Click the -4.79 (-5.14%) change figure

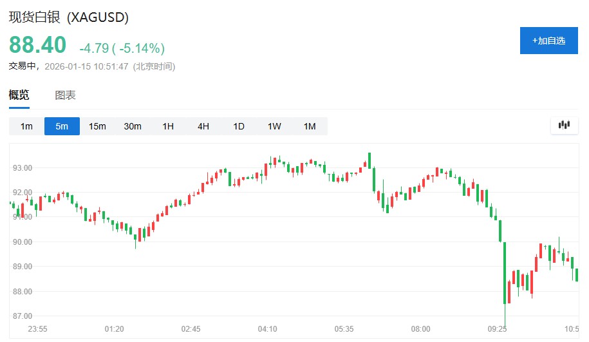click(122, 48)
